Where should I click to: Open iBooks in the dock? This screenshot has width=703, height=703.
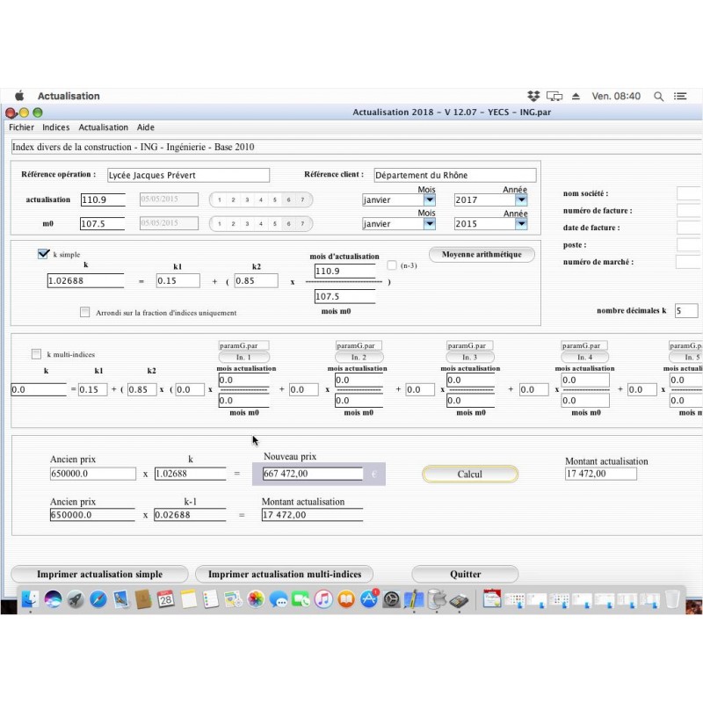pos(346,599)
